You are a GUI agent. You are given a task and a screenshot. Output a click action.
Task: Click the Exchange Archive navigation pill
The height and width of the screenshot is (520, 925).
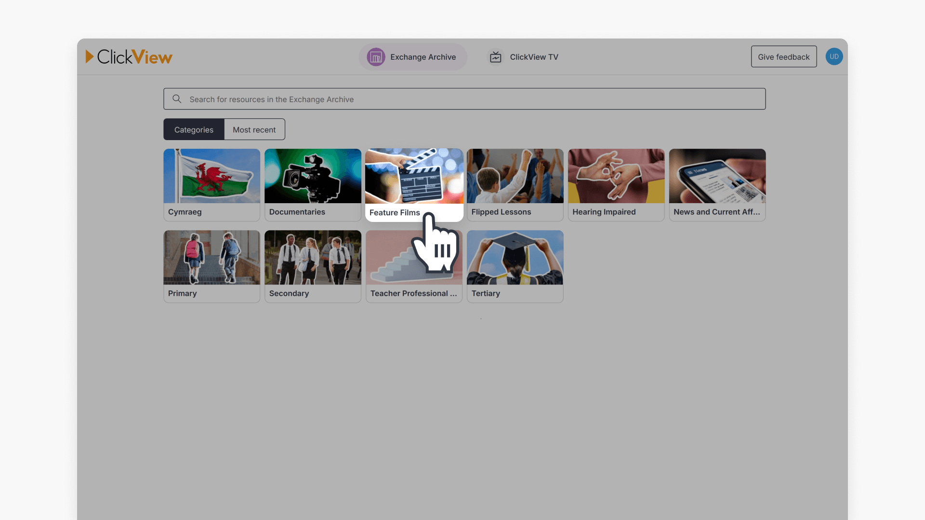[412, 56]
